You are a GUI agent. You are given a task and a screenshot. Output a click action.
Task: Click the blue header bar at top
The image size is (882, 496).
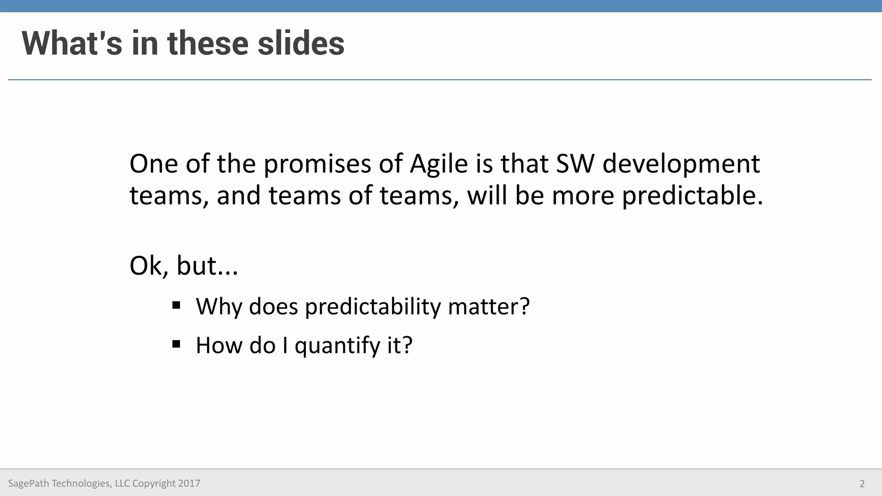coord(441,6)
